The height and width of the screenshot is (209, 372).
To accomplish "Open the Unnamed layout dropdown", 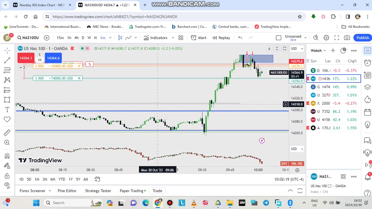I will (305, 38).
